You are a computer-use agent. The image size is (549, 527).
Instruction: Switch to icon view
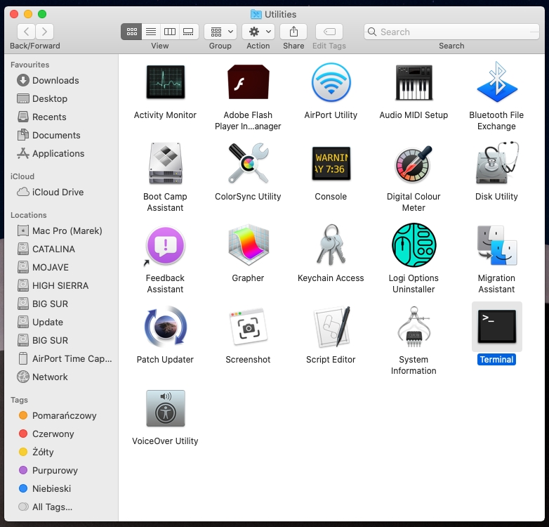132,32
